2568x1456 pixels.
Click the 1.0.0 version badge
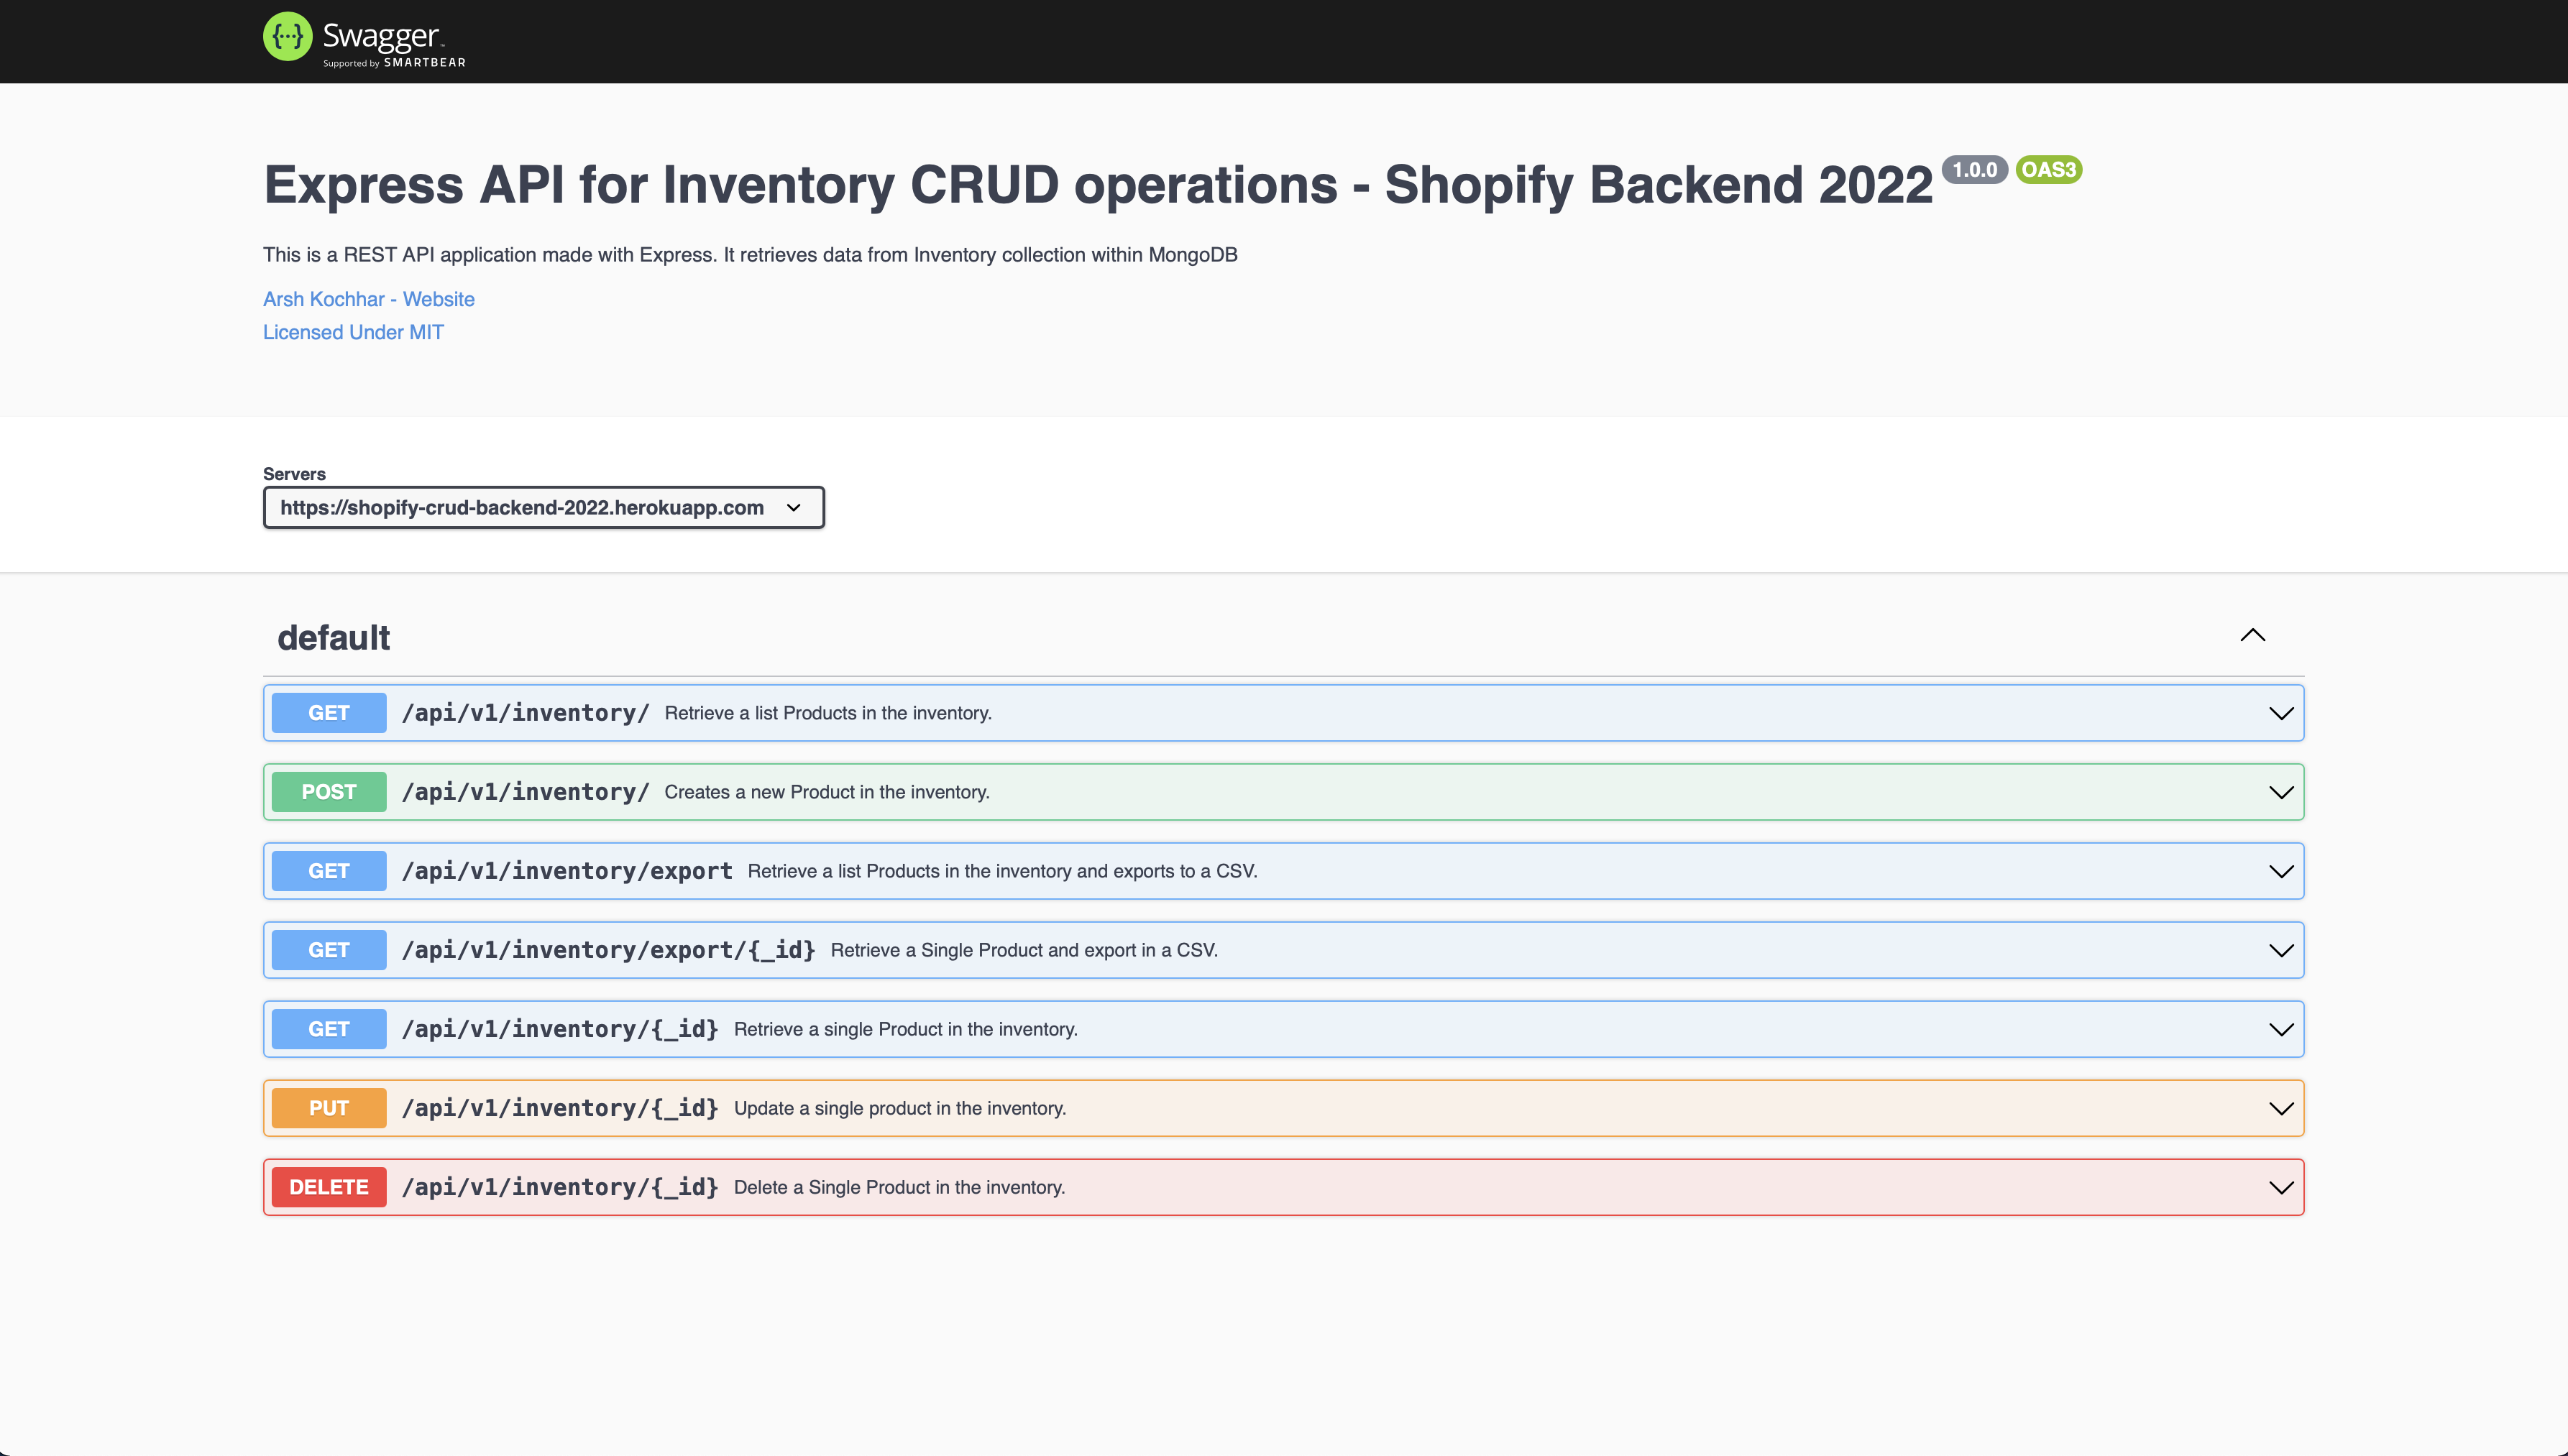[x=1975, y=170]
